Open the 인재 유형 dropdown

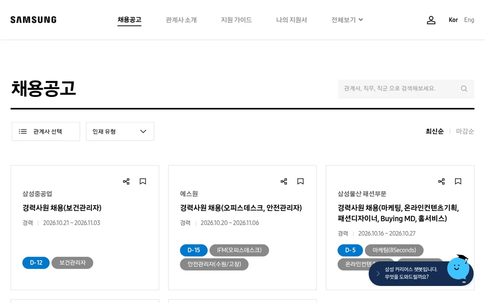(x=120, y=131)
